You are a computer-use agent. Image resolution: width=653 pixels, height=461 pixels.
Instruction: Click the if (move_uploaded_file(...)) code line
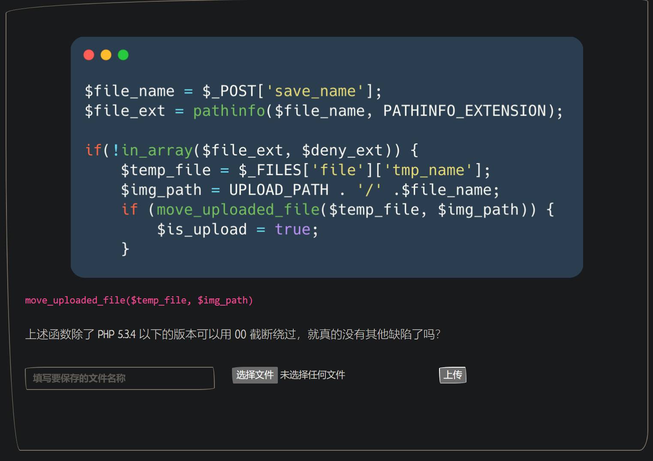(337, 210)
